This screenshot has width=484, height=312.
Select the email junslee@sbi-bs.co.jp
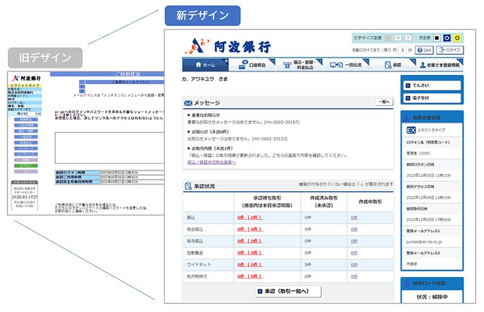point(424,242)
